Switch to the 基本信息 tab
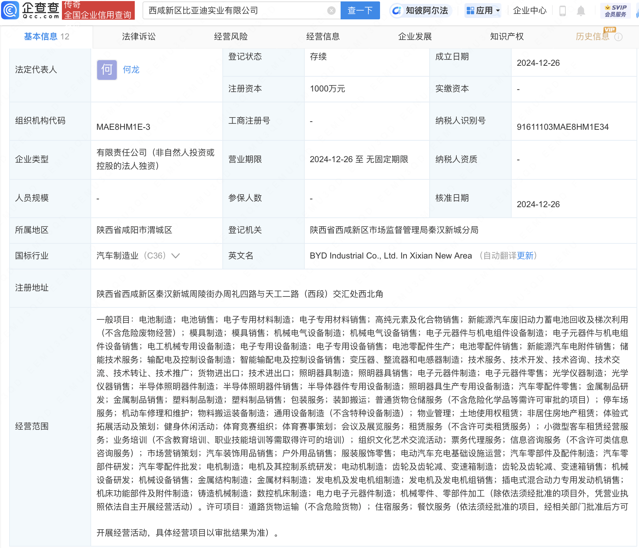The width and height of the screenshot is (639, 548). [46, 37]
